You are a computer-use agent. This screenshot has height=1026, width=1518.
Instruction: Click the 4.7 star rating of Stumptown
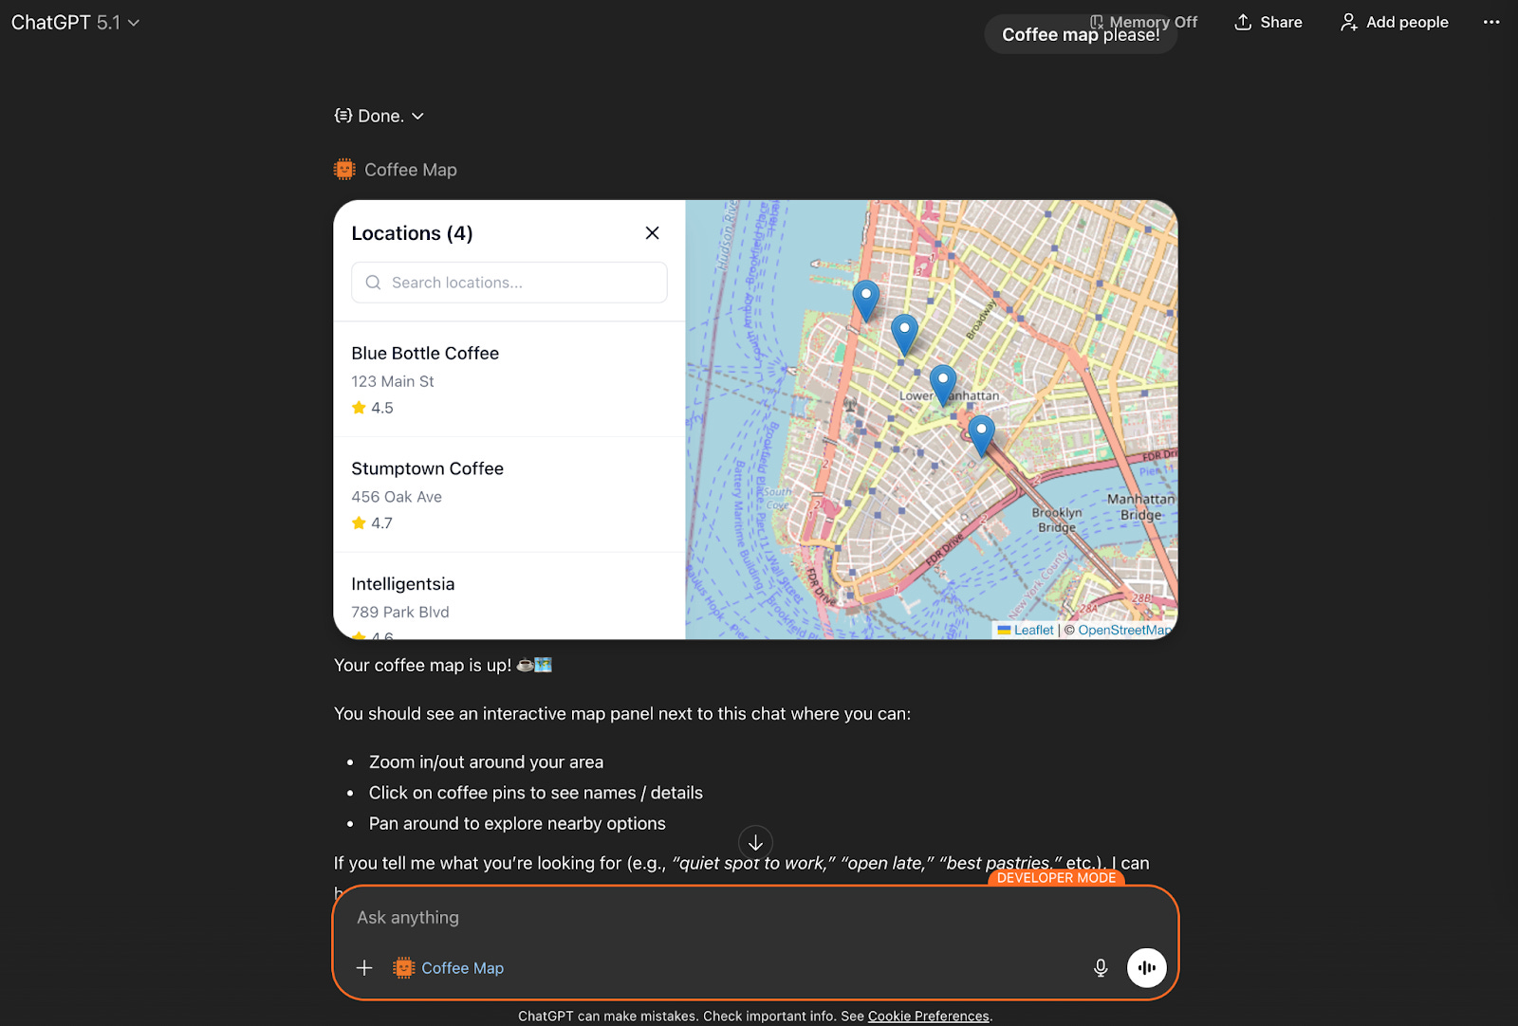(x=372, y=523)
